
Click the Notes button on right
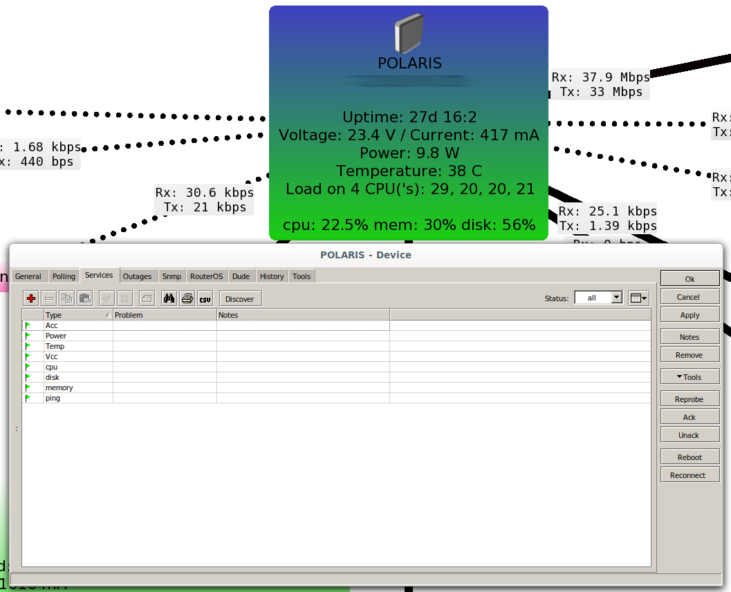tap(690, 336)
